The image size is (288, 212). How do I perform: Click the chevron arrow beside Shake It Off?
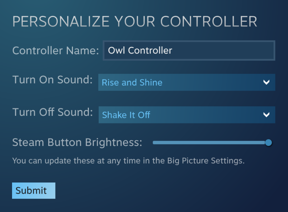(266, 115)
